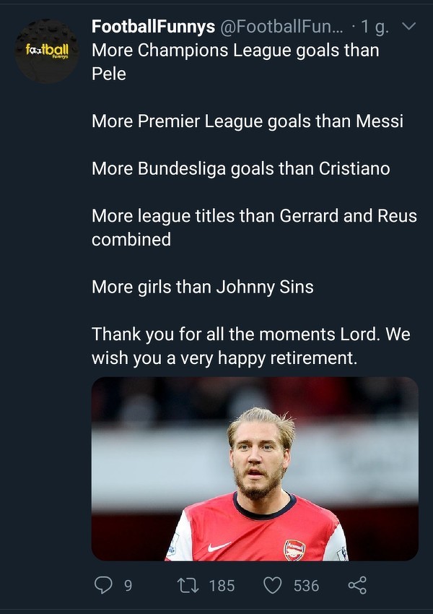
Task: Expand the tweet options chevron
Action: 408,27
